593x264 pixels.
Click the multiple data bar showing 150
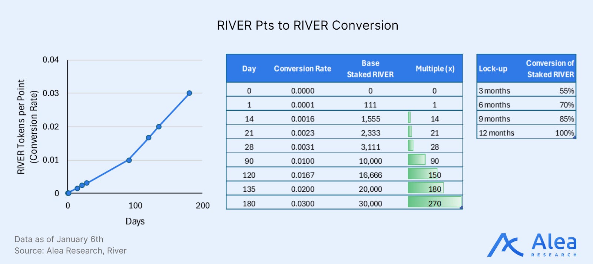click(x=423, y=174)
